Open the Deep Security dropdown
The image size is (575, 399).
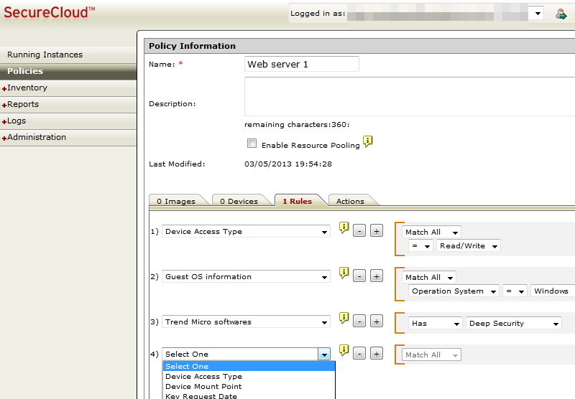coord(514,323)
